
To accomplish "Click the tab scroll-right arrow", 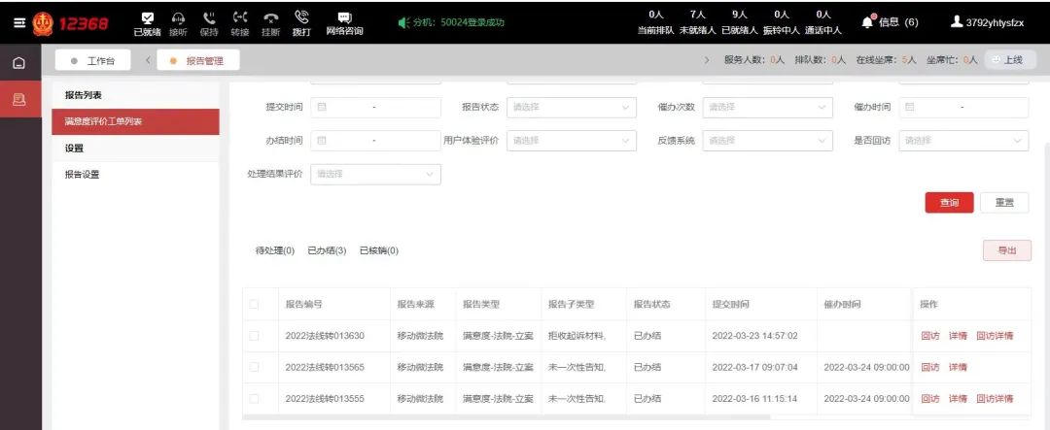I will [708, 61].
